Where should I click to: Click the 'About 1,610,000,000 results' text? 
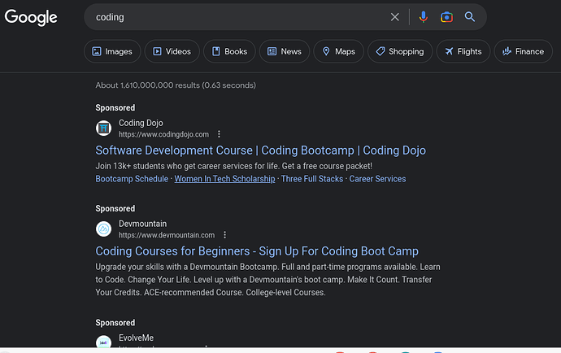pyautogui.click(x=176, y=85)
